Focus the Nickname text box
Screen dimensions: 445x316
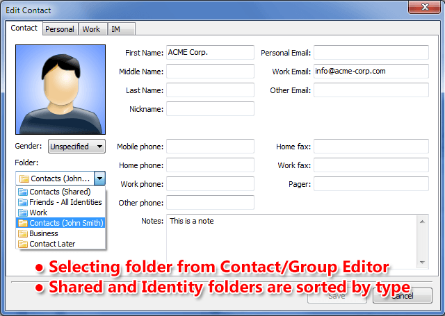(x=210, y=108)
